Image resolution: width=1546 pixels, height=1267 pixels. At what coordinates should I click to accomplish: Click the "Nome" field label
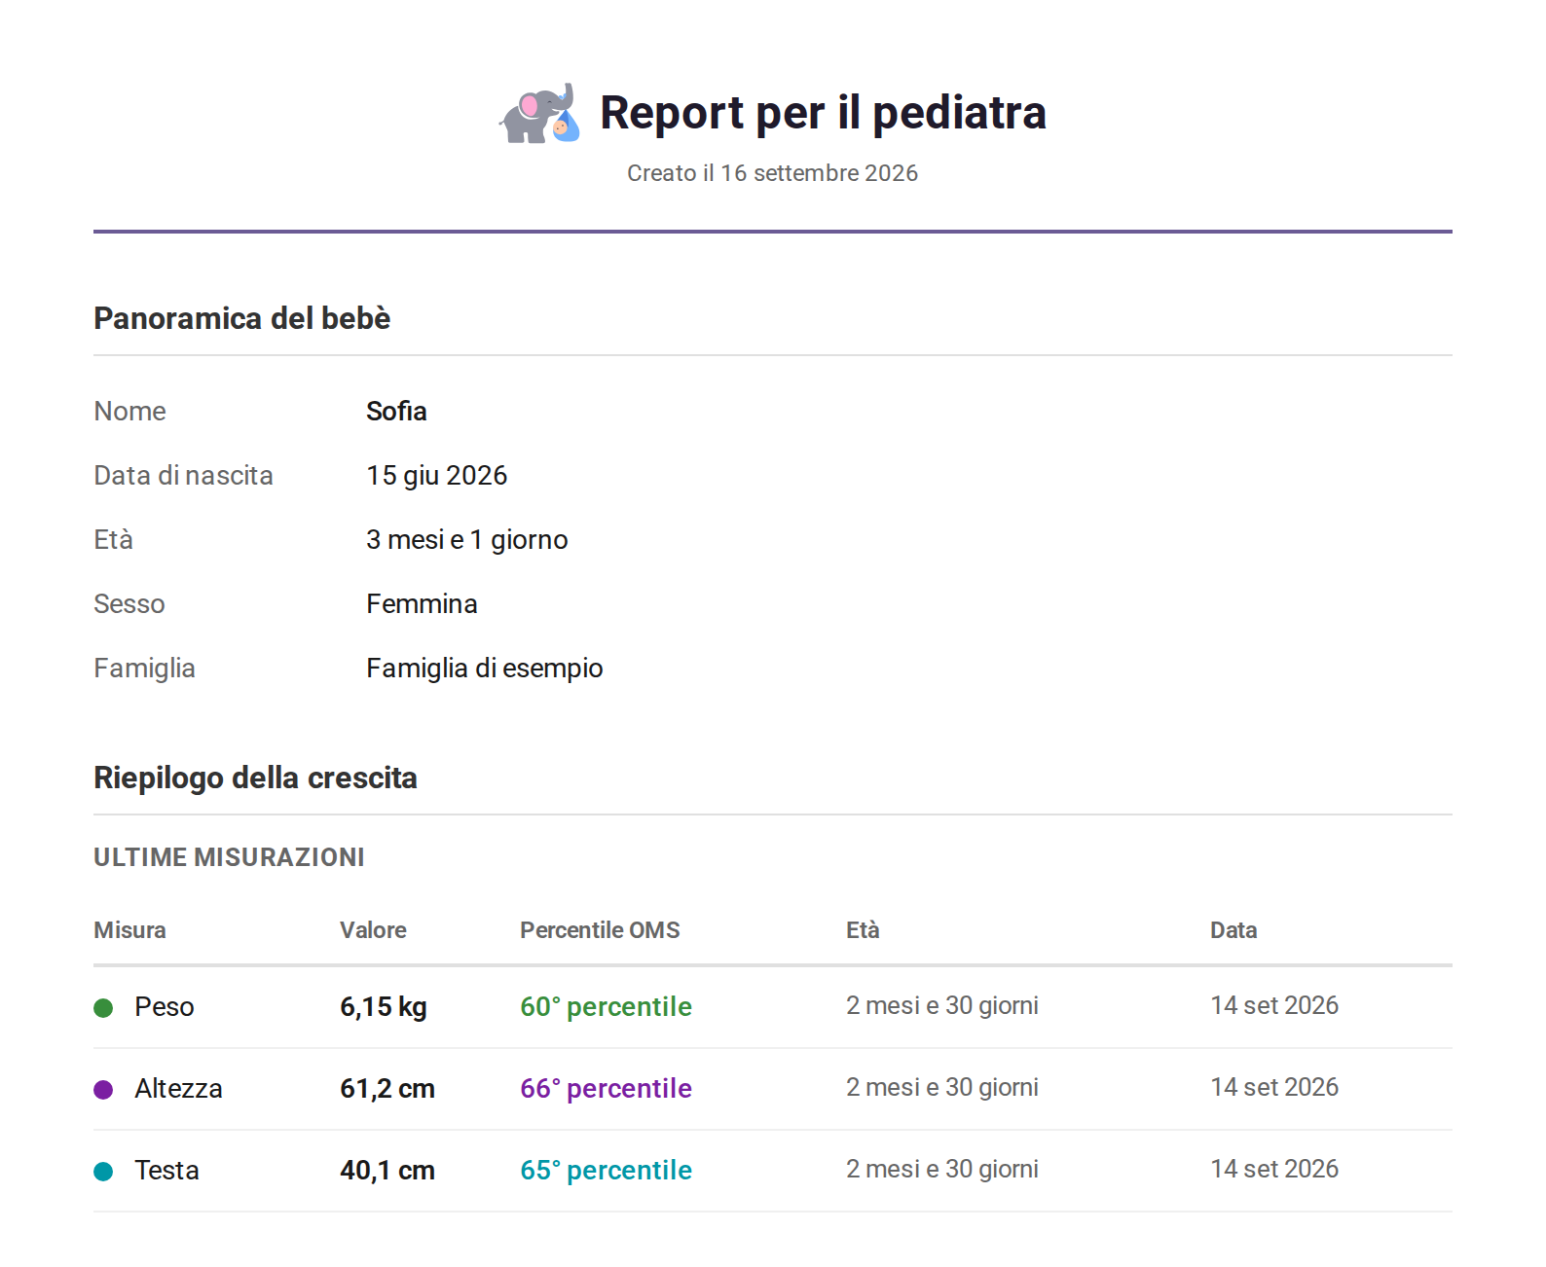point(129,411)
